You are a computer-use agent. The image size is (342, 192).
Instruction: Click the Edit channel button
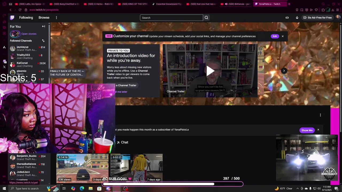pyautogui.click(x=275, y=36)
